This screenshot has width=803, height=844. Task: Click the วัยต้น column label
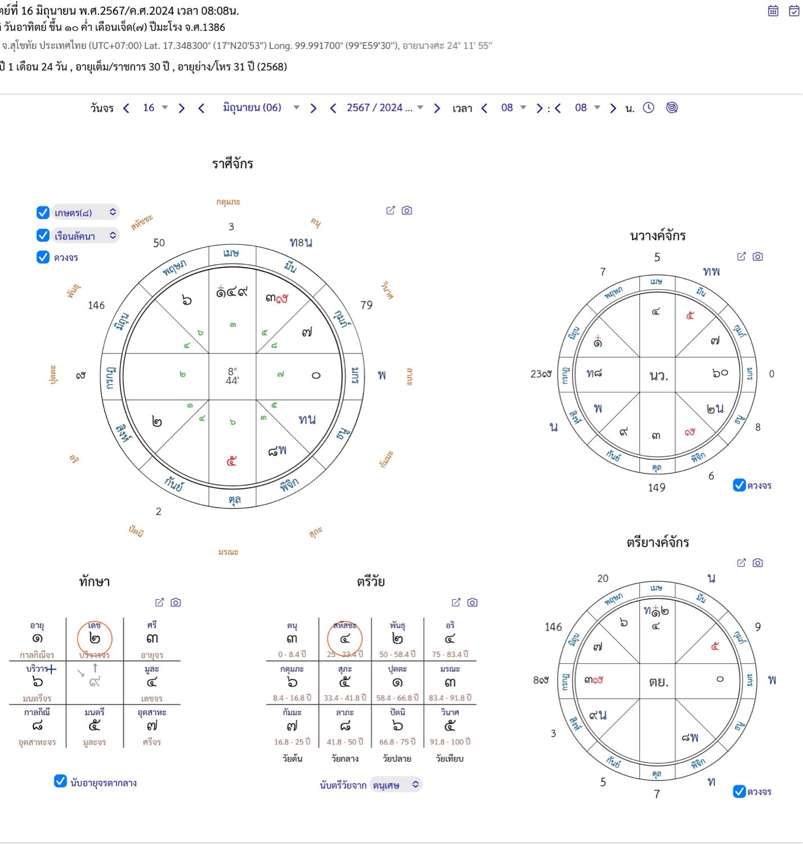click(x=293, y=758)
